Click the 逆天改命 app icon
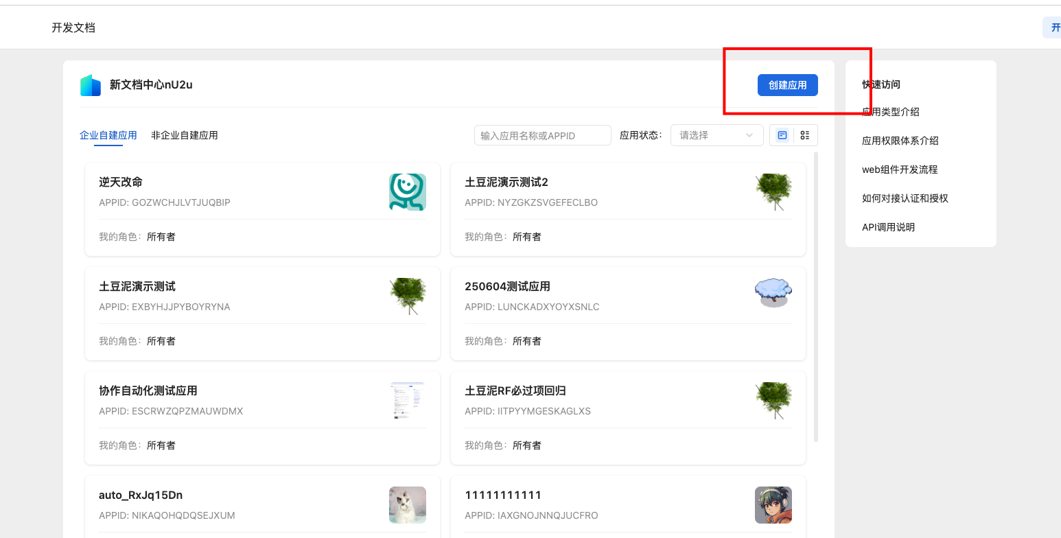Screen dimensions: 1061x538 coord(408,192)
